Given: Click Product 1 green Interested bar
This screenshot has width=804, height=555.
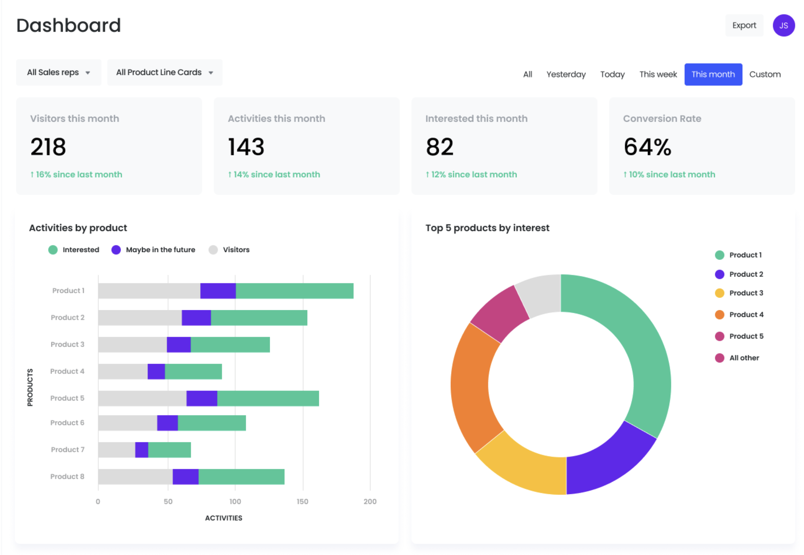Looking at the screenshot, I should click(294, 291).
